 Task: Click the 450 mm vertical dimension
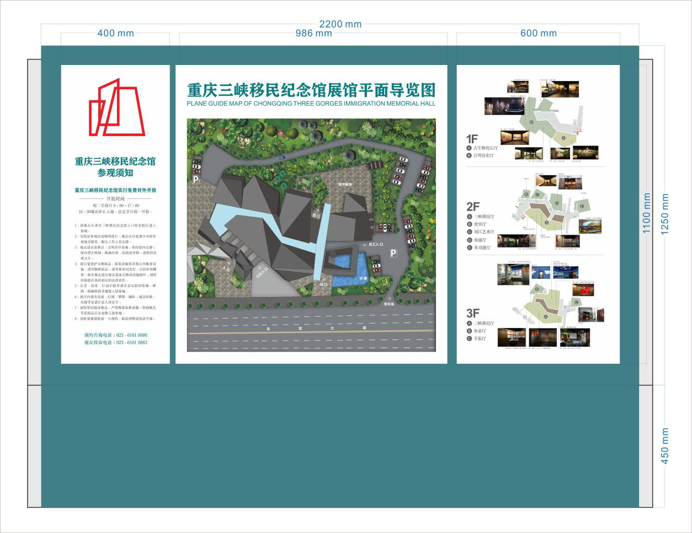pyautogui.click(x=665, y=446)
